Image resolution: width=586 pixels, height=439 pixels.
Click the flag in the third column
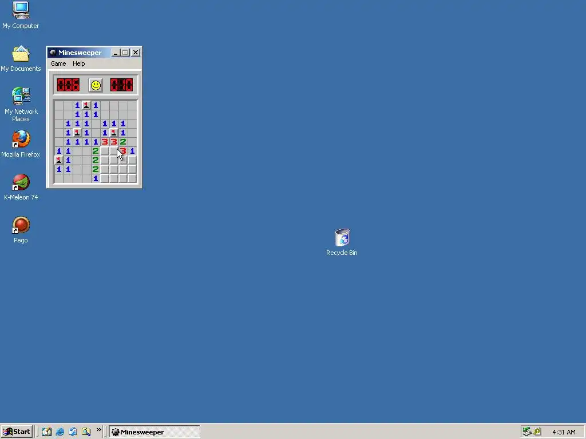coord(77,133)
